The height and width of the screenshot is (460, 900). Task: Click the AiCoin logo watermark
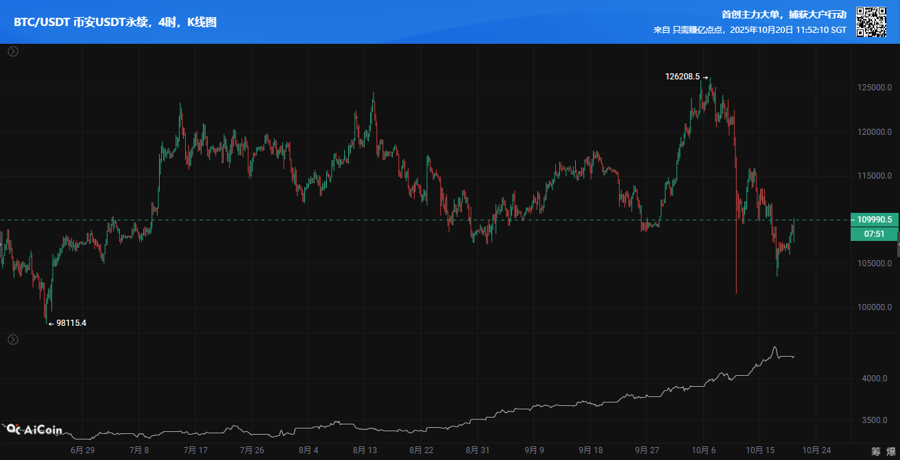click(x=34, y=430)
